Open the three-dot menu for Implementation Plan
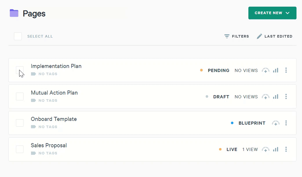Image resolution: width=302 pixels, height=177 pixels. pyautogui.click(x=286, y=70)
